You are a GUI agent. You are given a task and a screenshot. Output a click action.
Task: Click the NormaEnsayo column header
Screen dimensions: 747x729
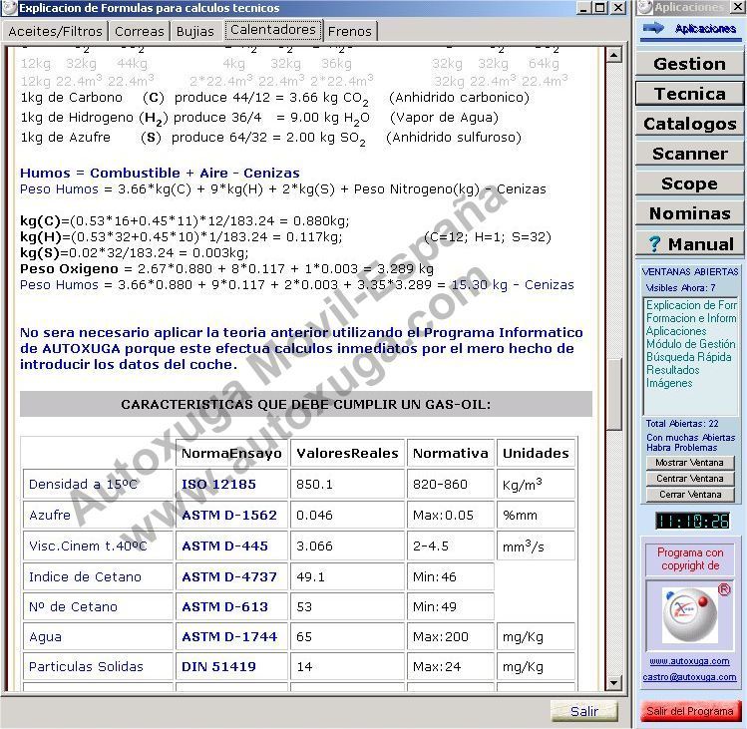pyautogui.click(x=231, y=453)
